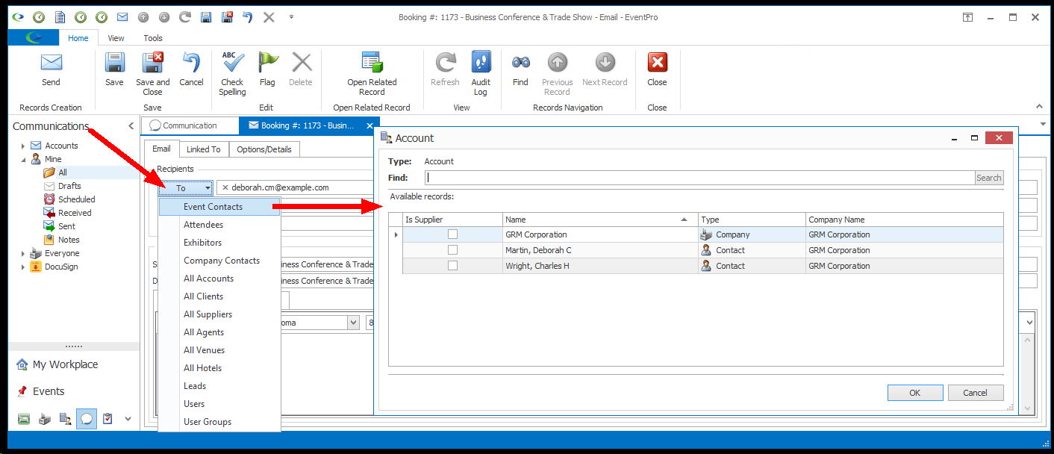The height and width of the screenshot is (454, 1054).
Task: Select Event Contacts from the To menu
Action: [x=220, y=207]
